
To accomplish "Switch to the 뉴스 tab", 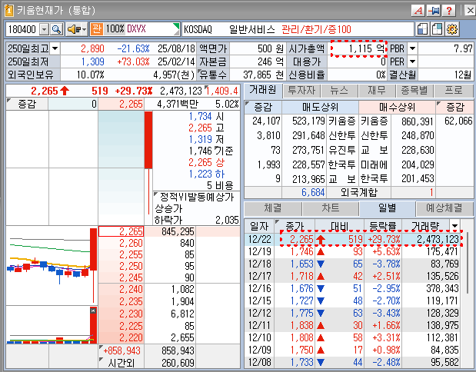I will tap(339, 90).
